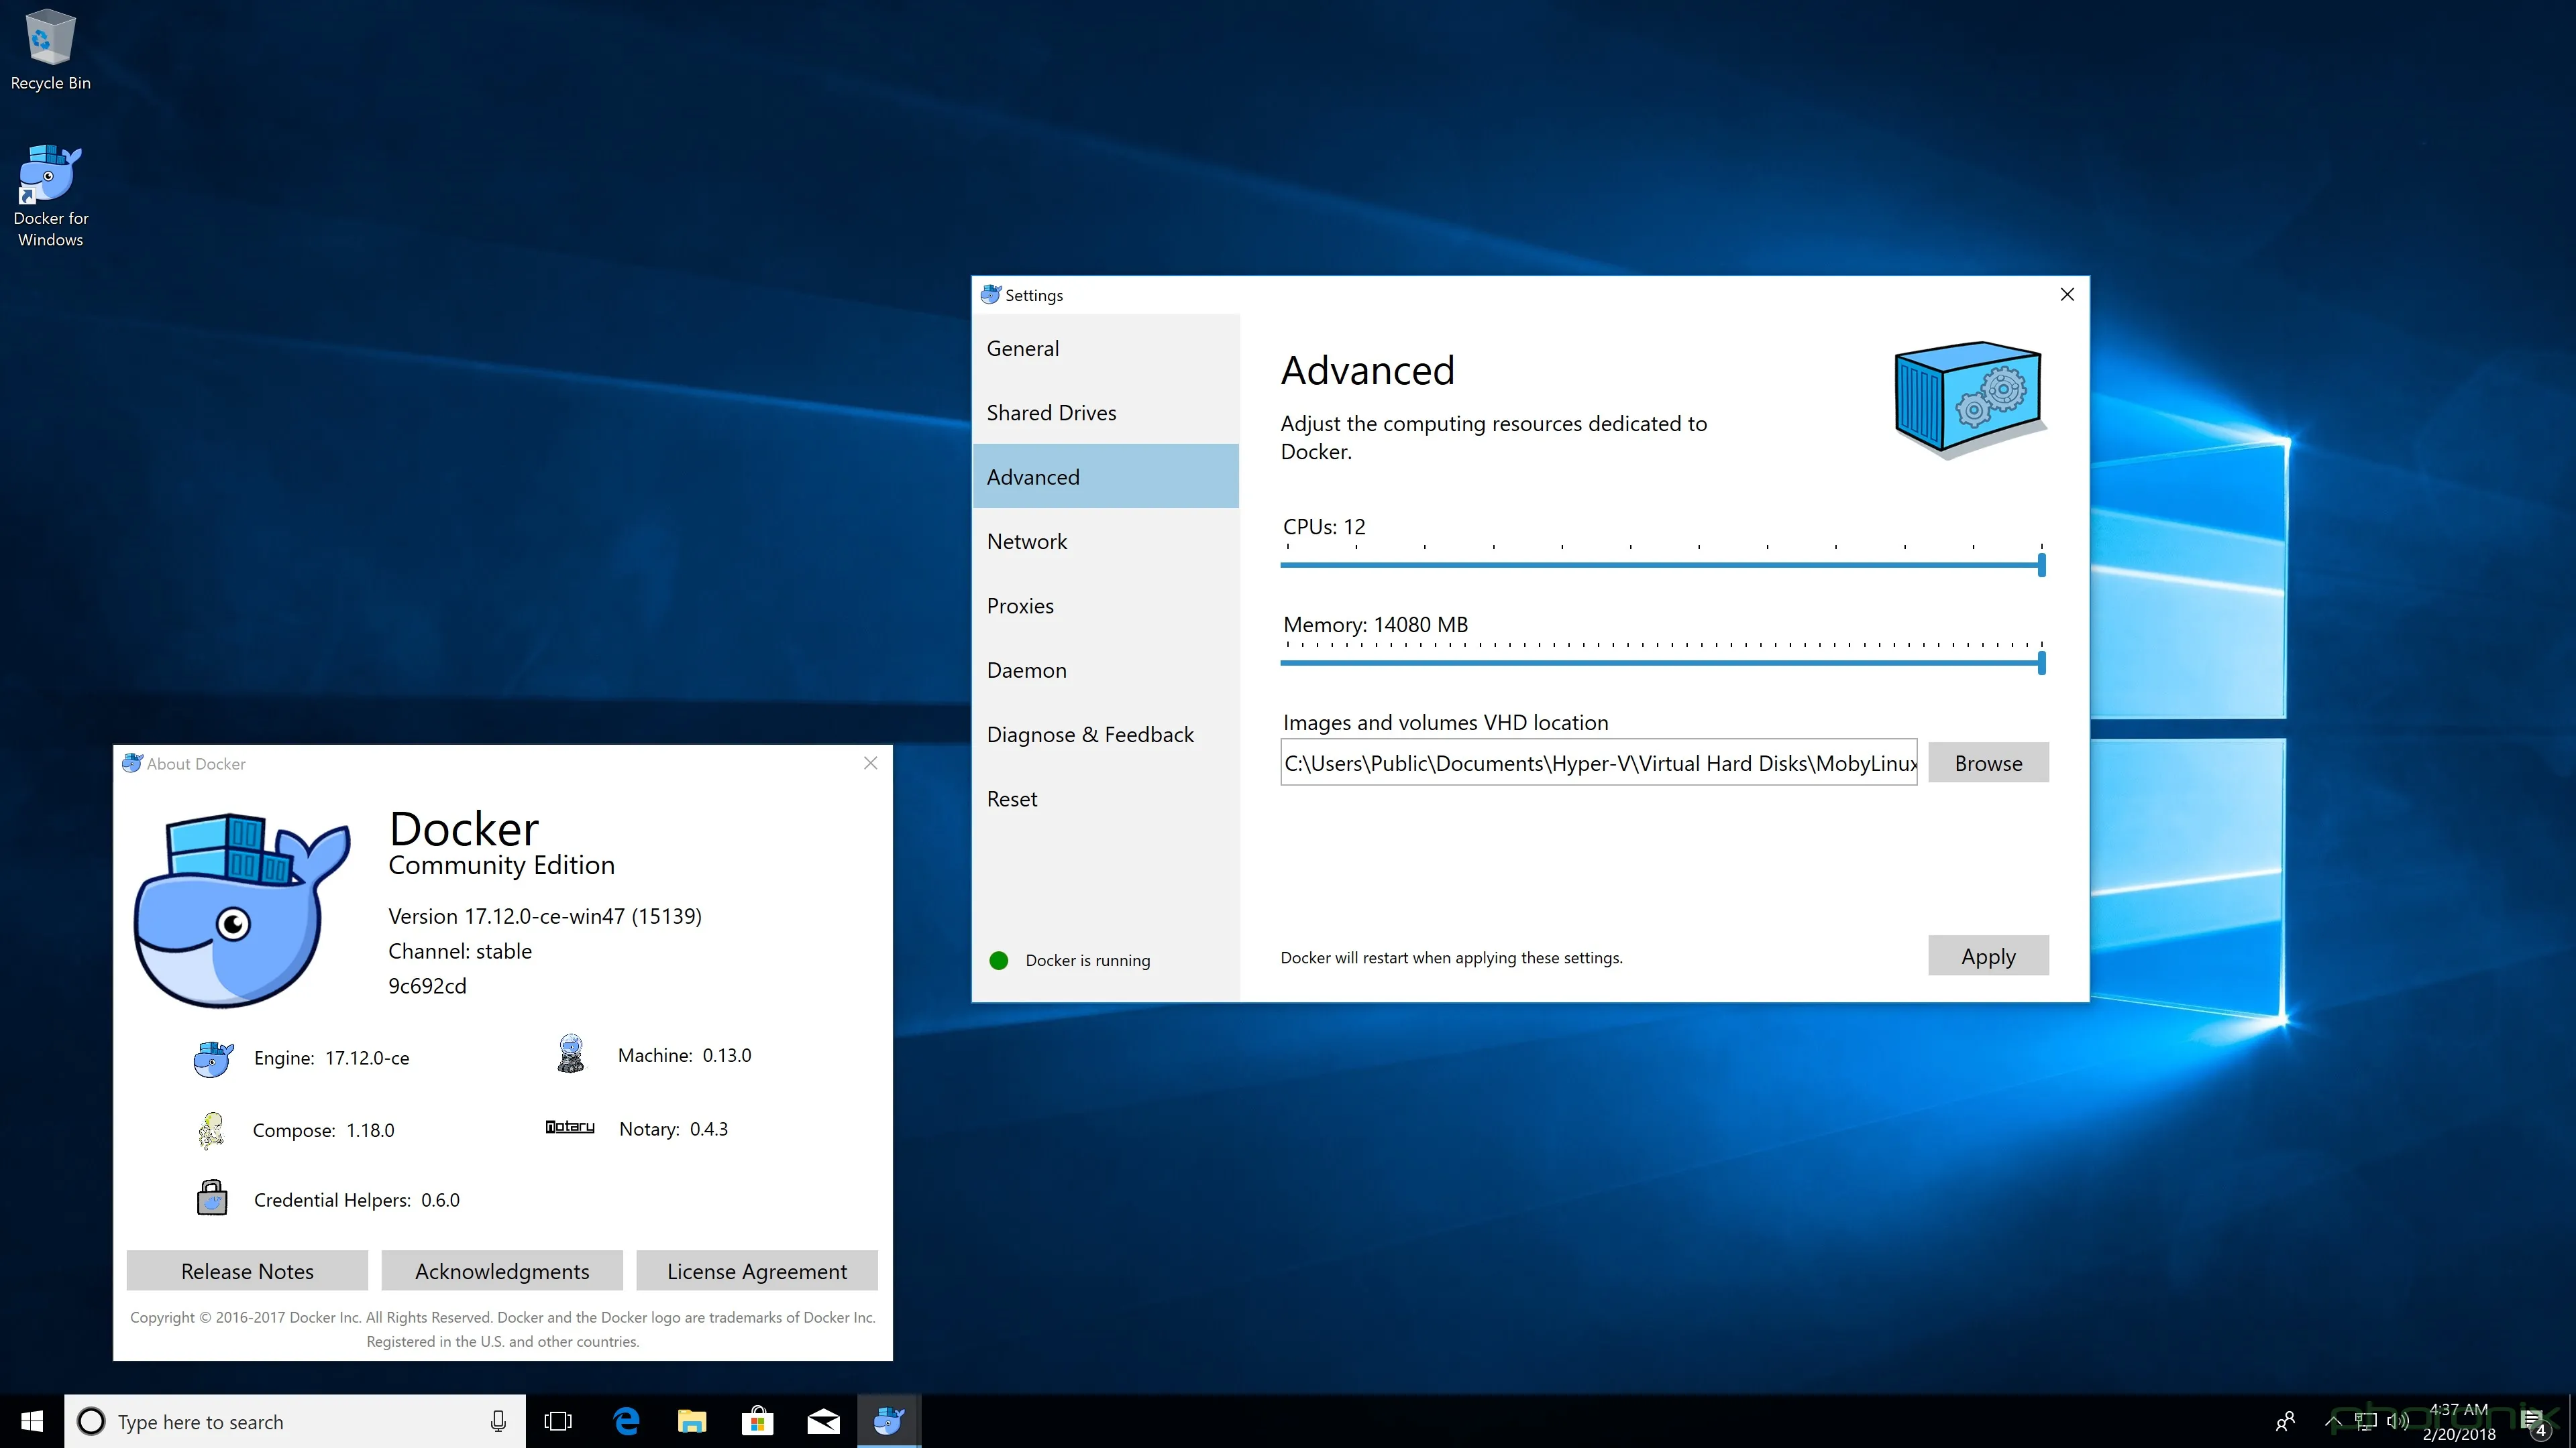2576x1448 pixels.
Task: Launch Microsoft Edge from the taskbar
Action: click(627, 1421)
